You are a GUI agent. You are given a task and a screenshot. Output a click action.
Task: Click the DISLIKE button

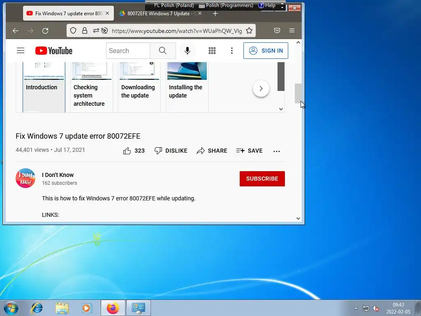(171, 151)
